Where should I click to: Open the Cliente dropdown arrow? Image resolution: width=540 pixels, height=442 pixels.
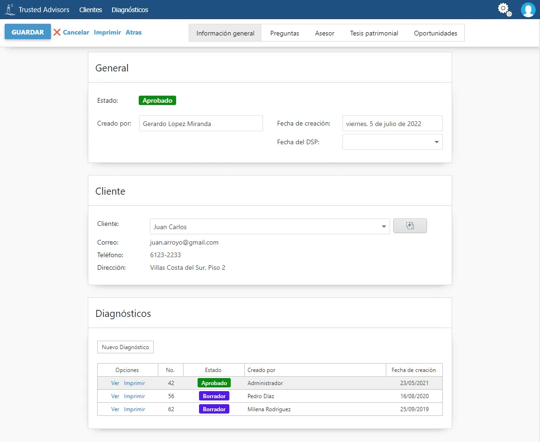[x=384, y=227]
